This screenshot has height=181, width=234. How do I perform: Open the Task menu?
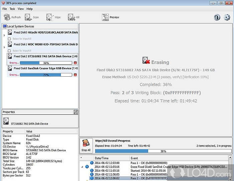pyautogui.click(x=12, y=9)
